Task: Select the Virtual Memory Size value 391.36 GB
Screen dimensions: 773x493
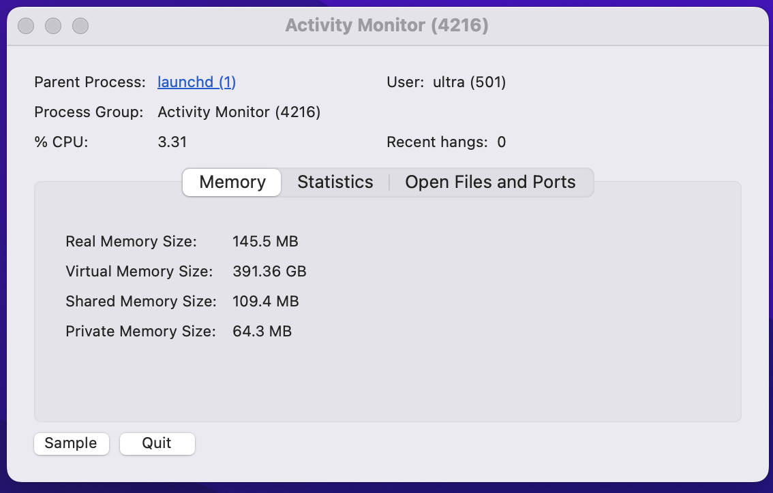Action: tap(269, 272)
